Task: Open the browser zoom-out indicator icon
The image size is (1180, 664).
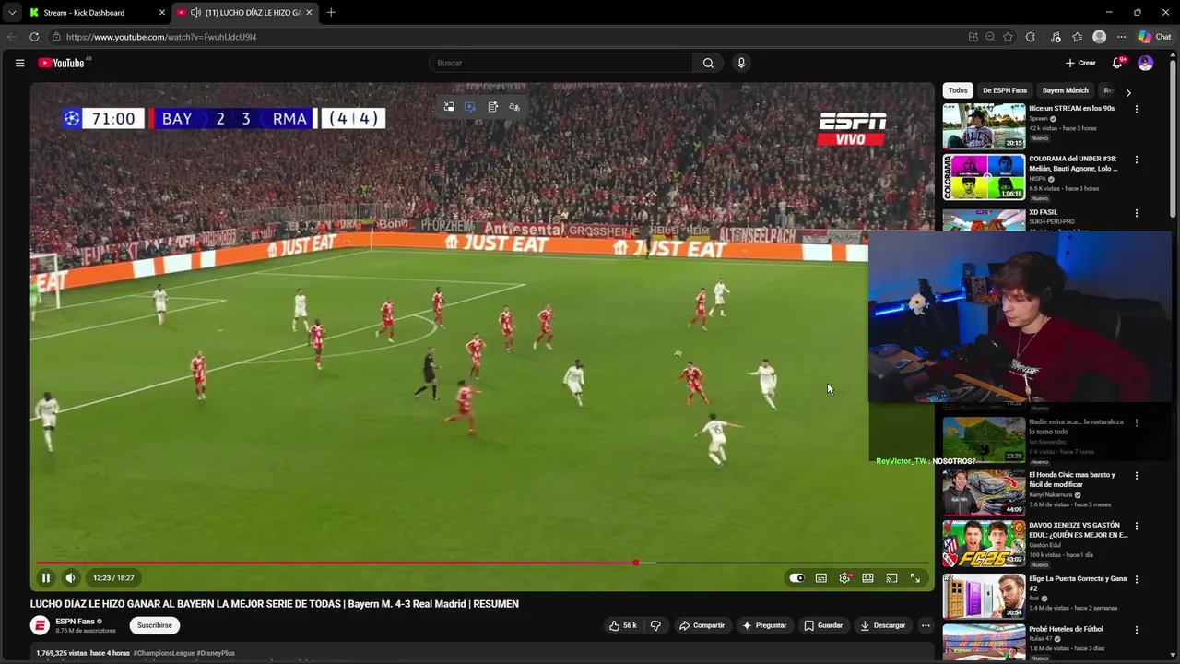Action: pyautogui.click(x=990, y=37)
